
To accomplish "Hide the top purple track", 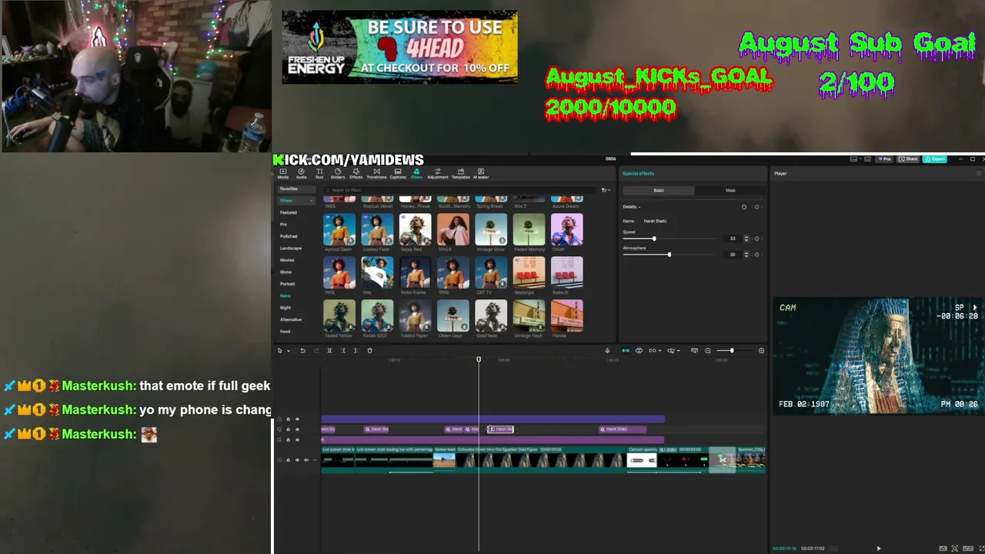I will [297, 419].
